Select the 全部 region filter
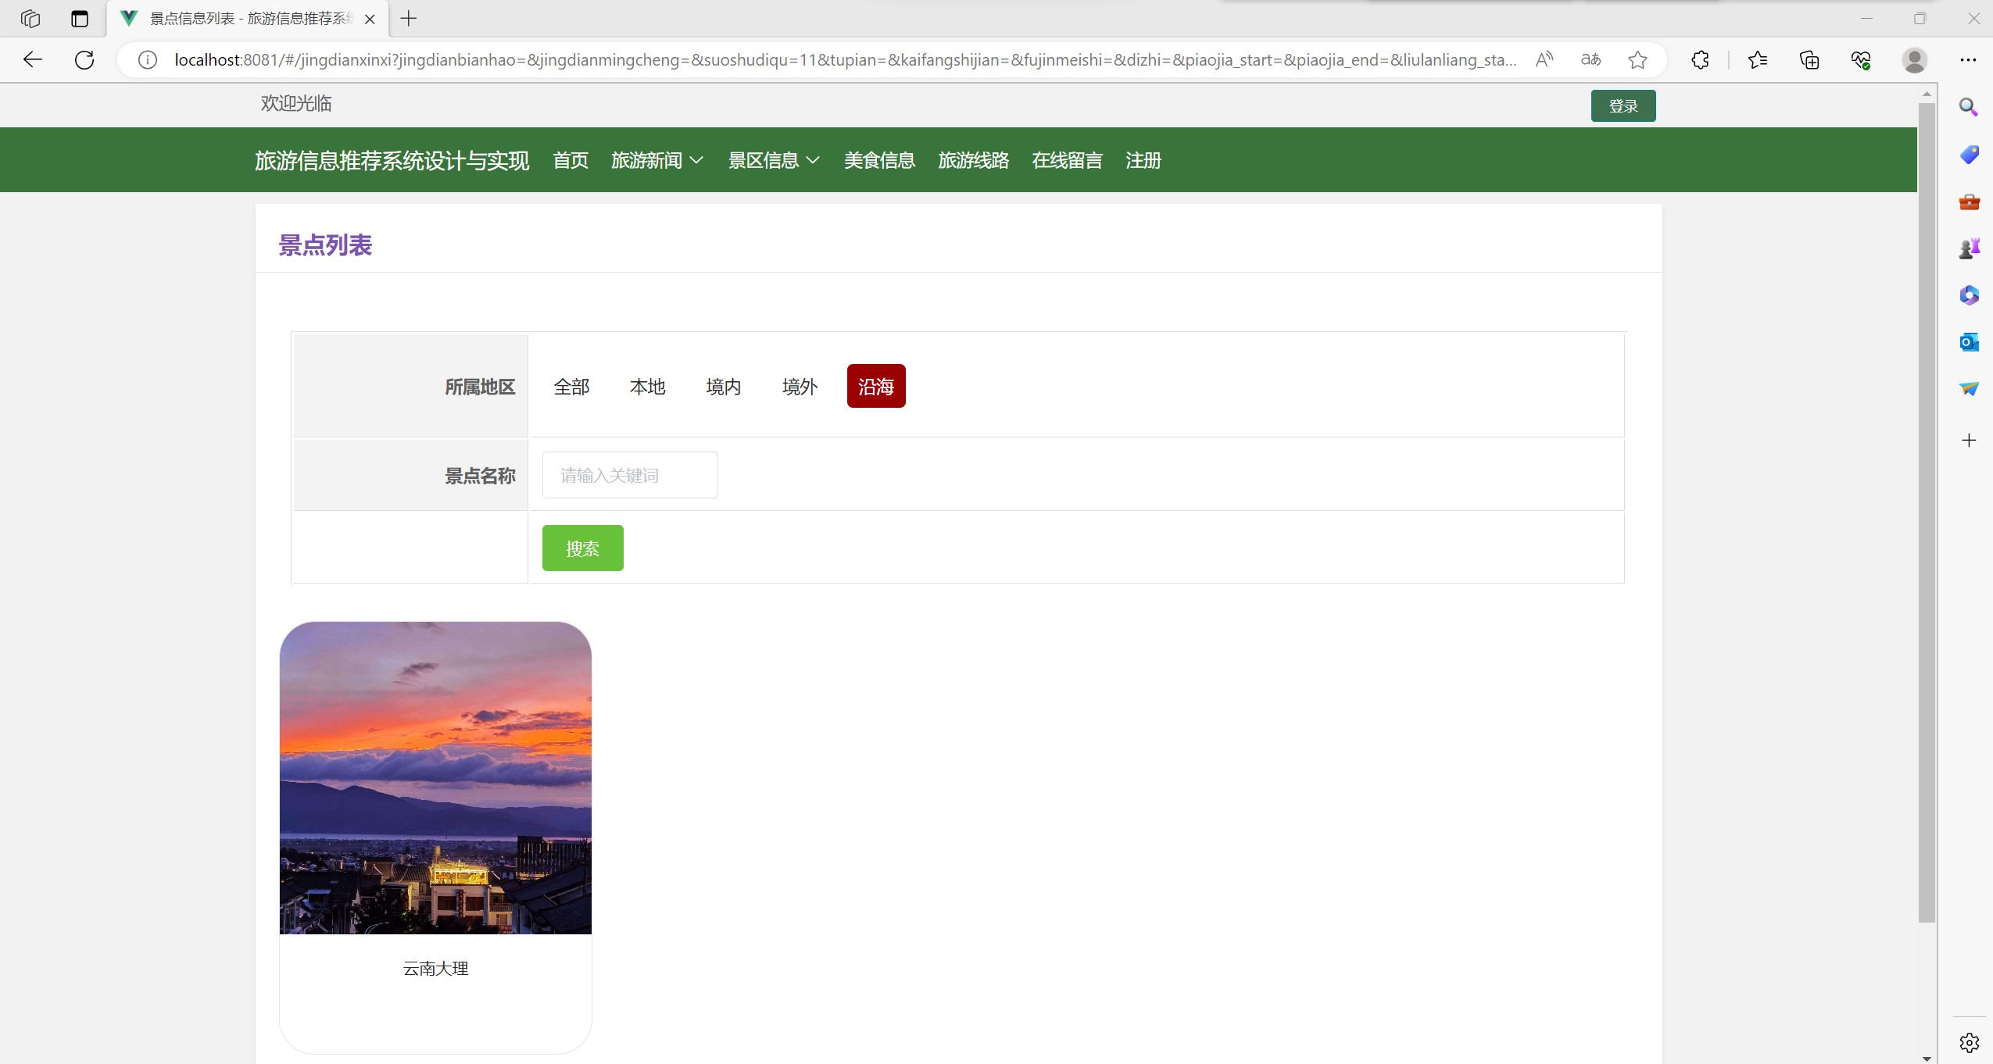The image size is (1993, 1064). coord(571,387)
